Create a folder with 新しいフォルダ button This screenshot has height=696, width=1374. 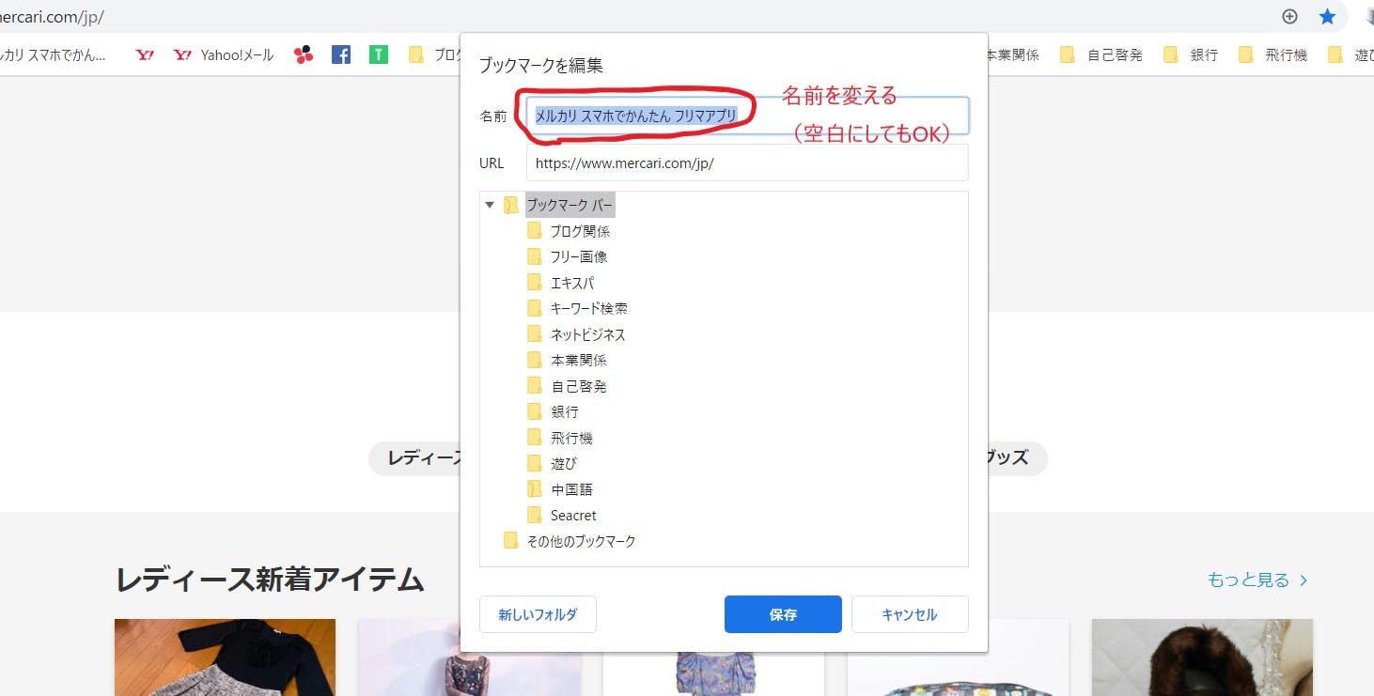[538, 614]
